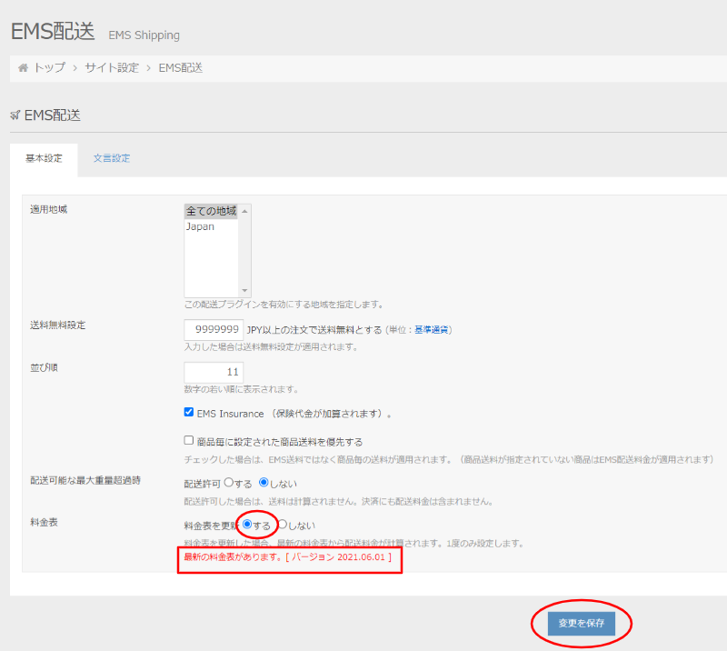Click the 並び順 sort order input field
Screen dimensions: 727x651
click(214, 373)
